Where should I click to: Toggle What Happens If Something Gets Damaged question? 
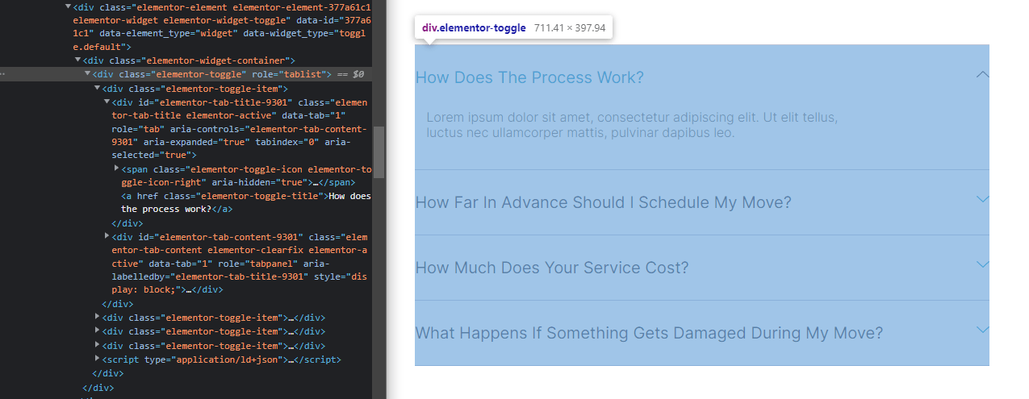[x=649, y=333]
